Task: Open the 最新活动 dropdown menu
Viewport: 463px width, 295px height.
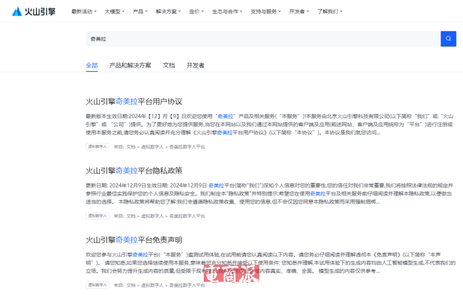Action: (84, 12)
